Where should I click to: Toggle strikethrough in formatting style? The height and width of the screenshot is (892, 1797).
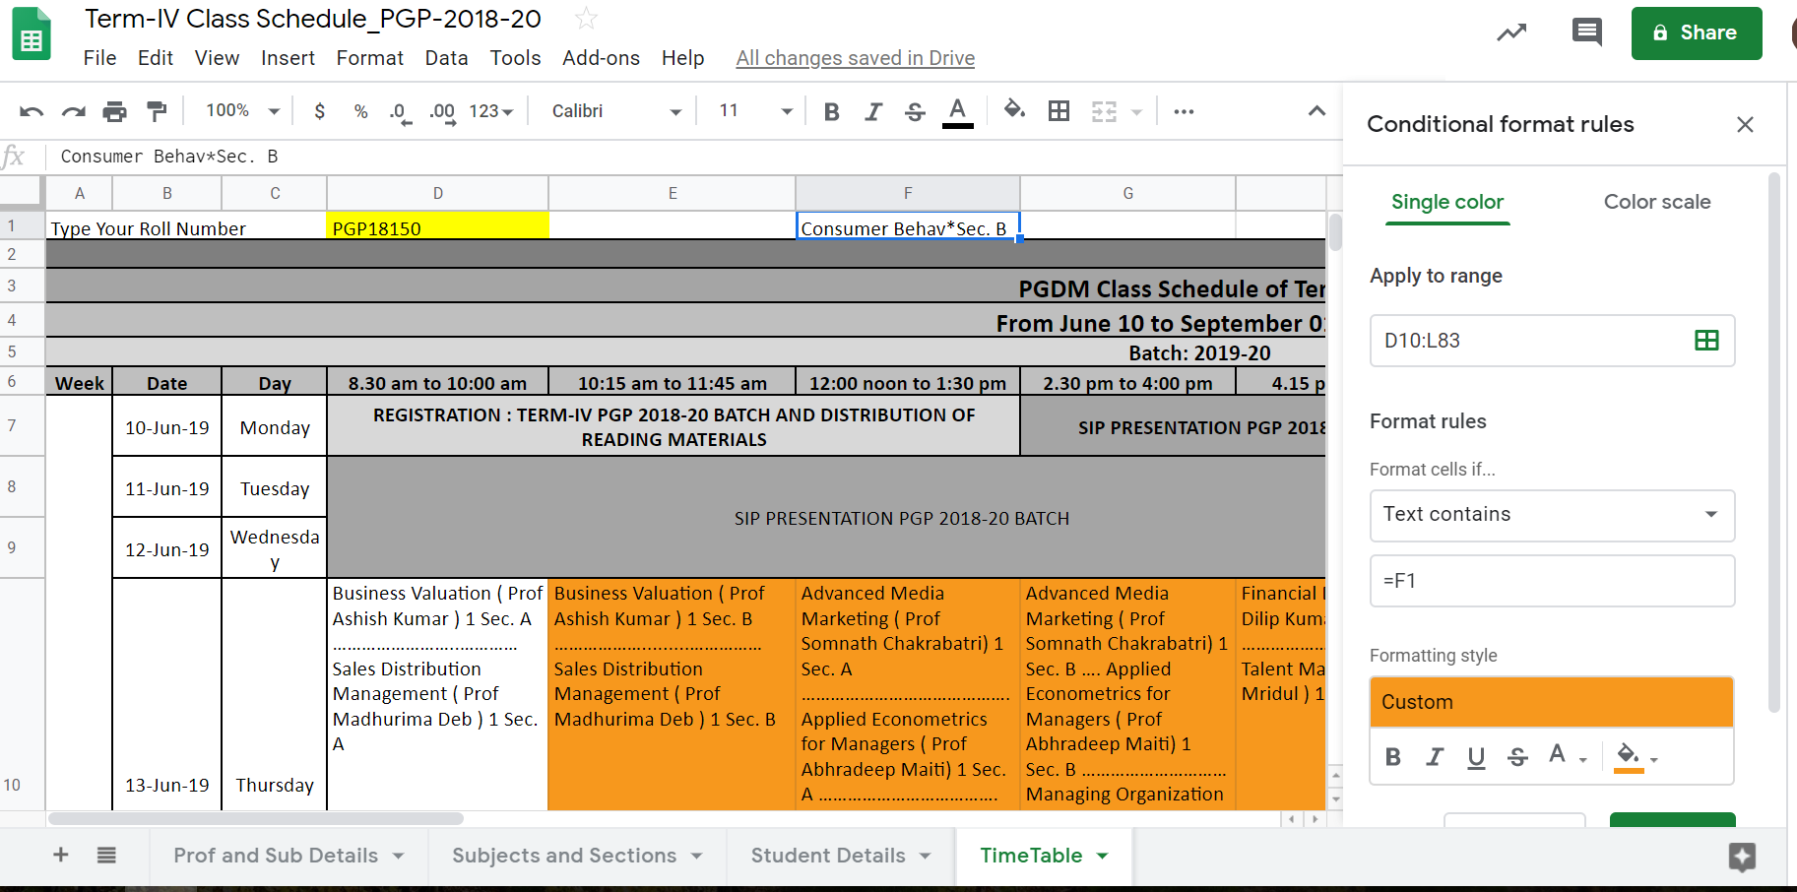click(x=1517, y=757)
